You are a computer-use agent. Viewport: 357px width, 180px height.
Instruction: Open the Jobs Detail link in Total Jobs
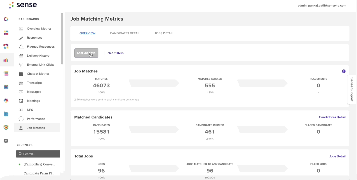pyautogui.click(x=337, y=156)
